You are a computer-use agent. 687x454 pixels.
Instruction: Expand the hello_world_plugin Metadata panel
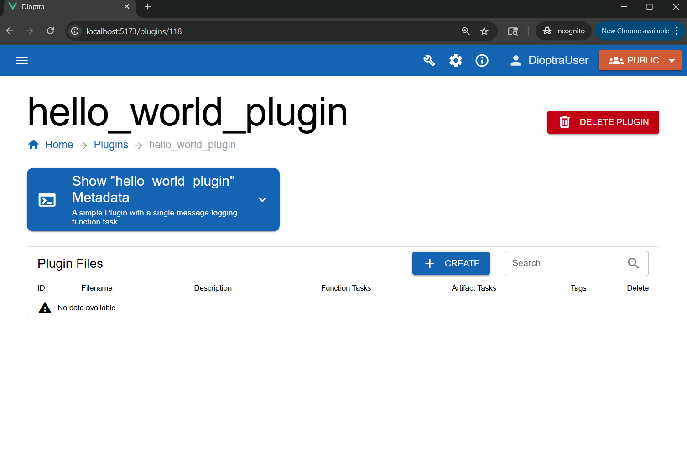click(262, 199)
